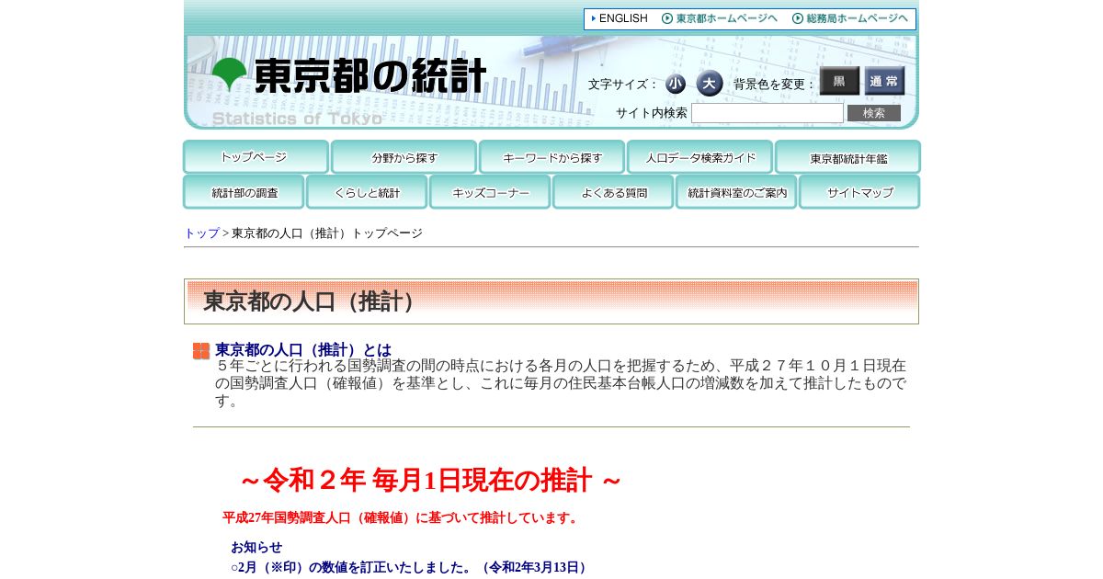1103x579 pixels.
Task: Open 人口データ検索ガイド menu tab
Action: pyautogui.click(x=699, y=156)
